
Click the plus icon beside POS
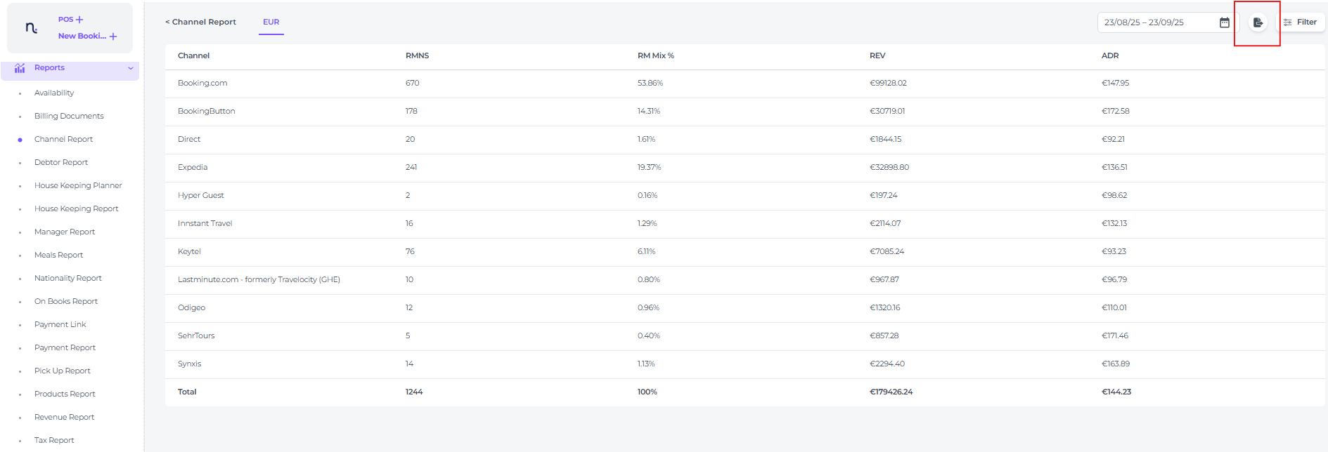79,20
